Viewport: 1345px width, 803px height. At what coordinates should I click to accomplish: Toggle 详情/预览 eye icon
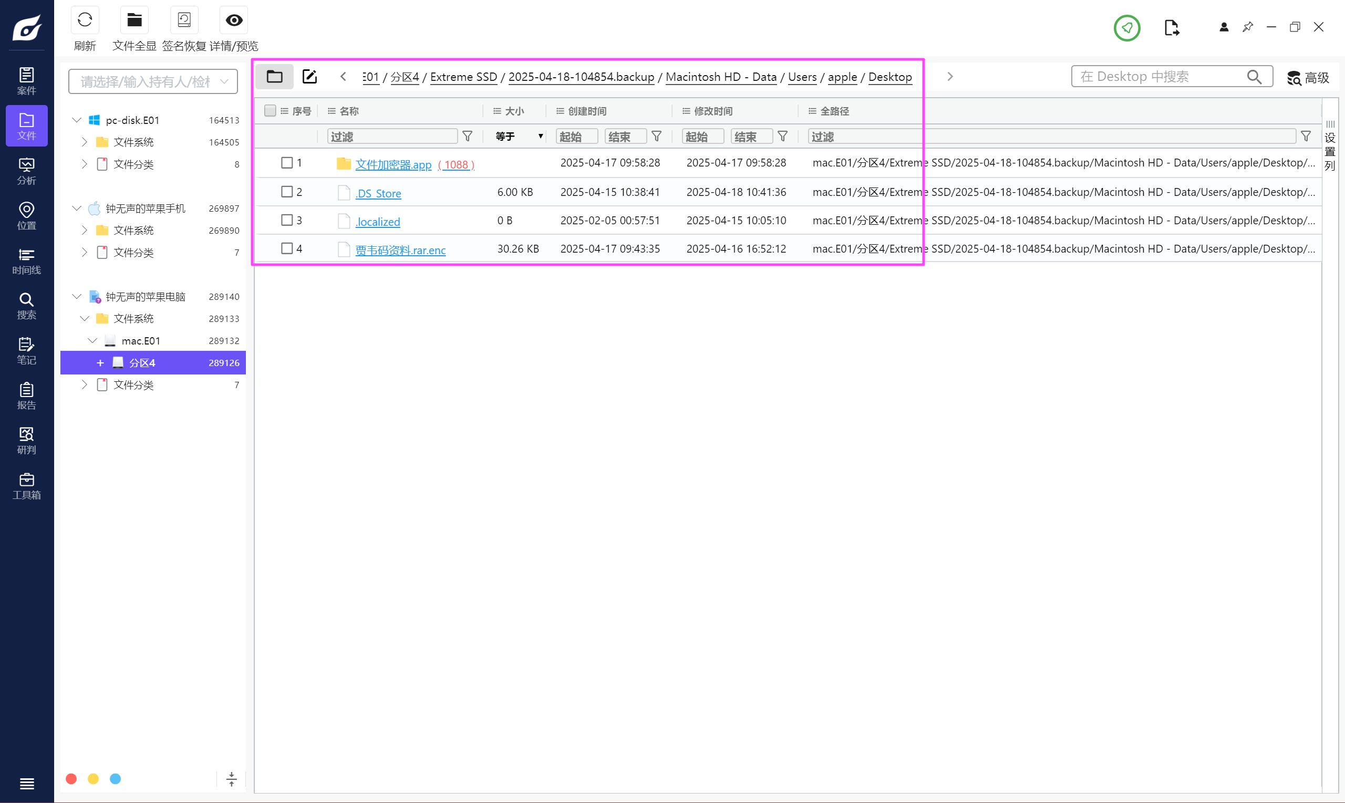point(234,20)
